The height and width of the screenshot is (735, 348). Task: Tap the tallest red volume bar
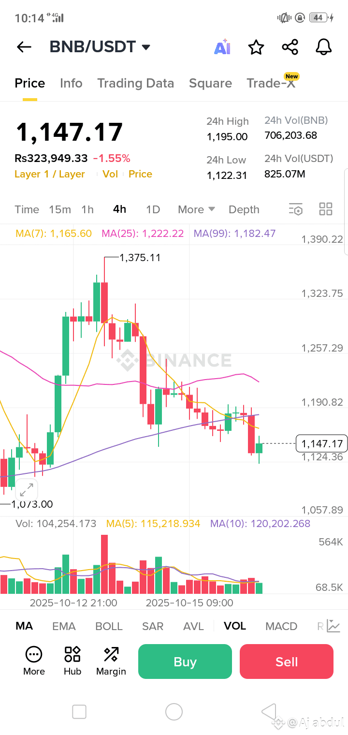tap(104, 564)
